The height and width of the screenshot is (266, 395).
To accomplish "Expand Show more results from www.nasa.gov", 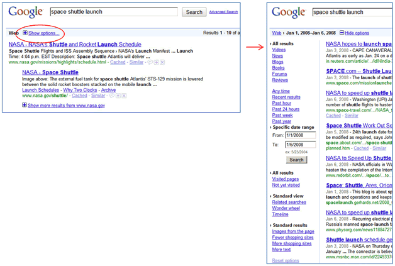I will point(66,106).
